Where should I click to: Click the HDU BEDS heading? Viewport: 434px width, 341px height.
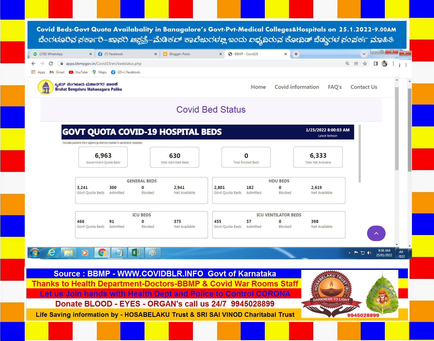point(279,181)
